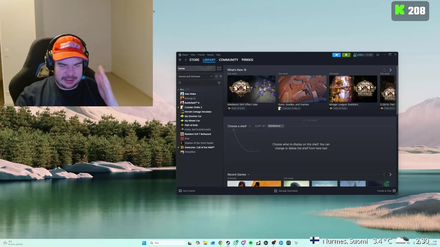Click the Add a Game plus icon
Image resolution: width=440 pixels, height=247 pixels.
point(180,191)
